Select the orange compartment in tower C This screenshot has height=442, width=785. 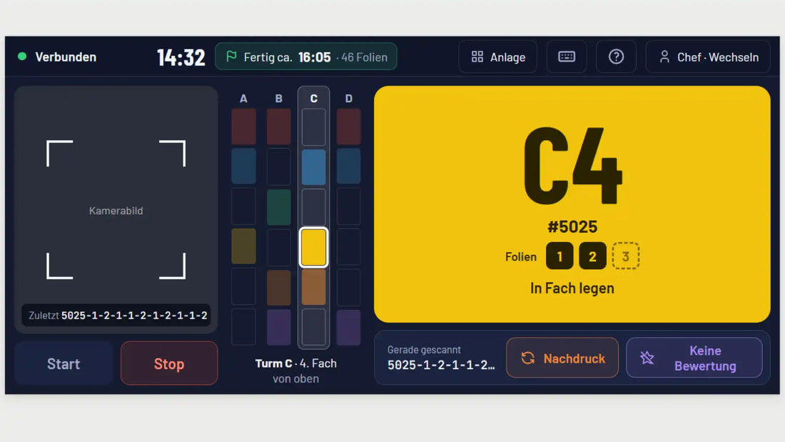click(x=313, y=287)
